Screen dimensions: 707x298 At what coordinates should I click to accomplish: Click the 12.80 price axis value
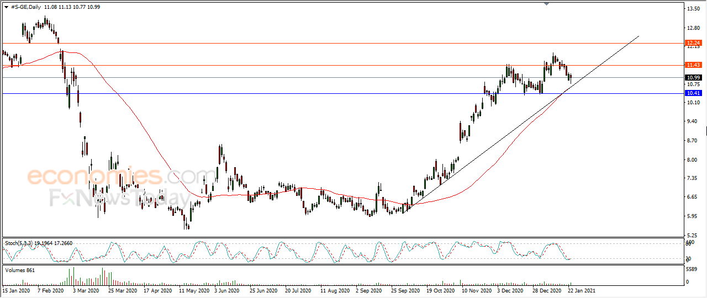693,28
